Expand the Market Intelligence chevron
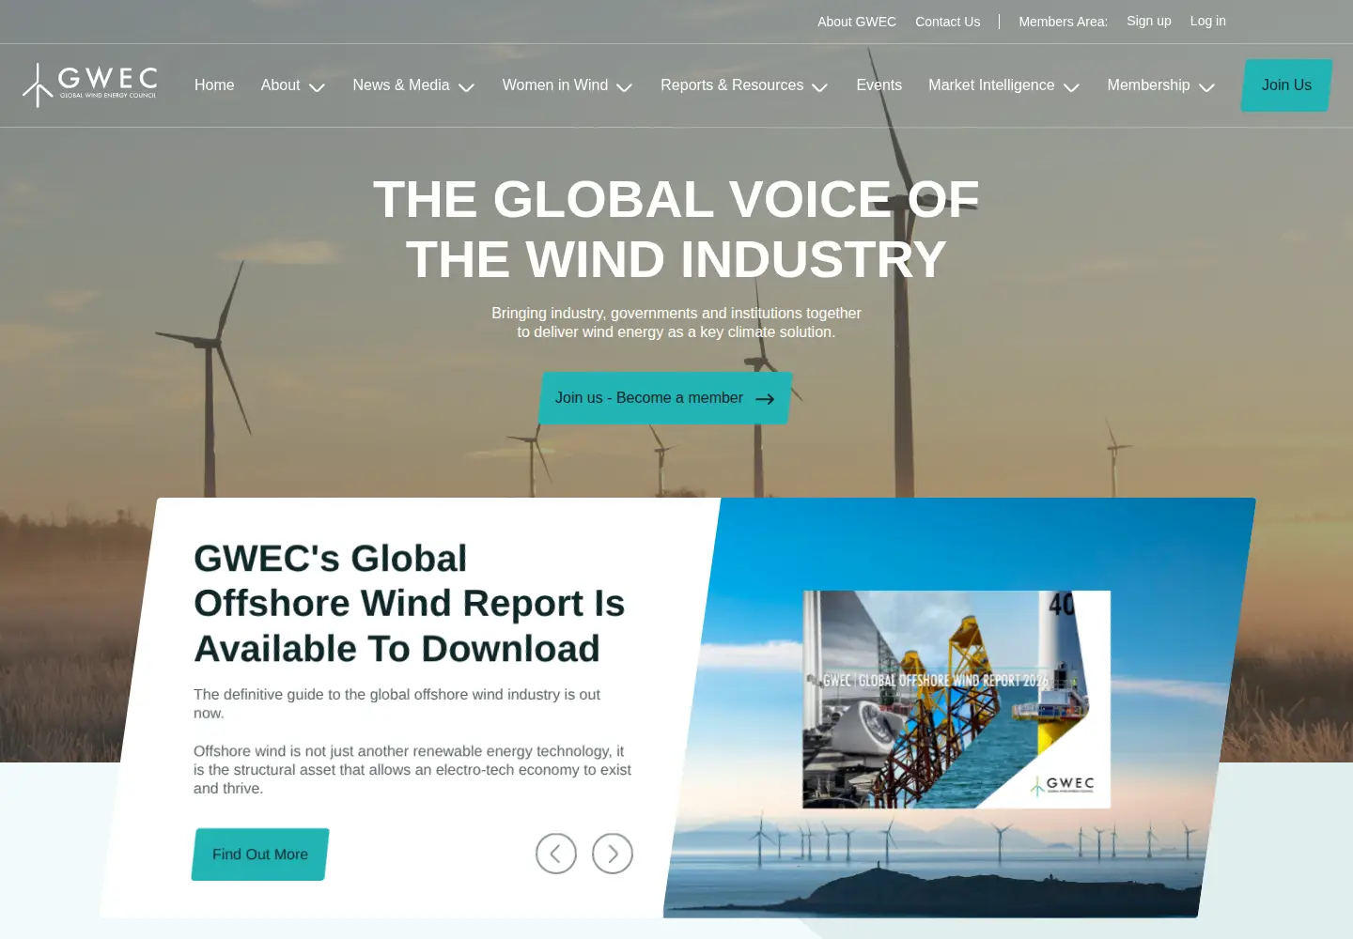The height and width of the screenshot is (939, 1353). tap(1071, 87)
